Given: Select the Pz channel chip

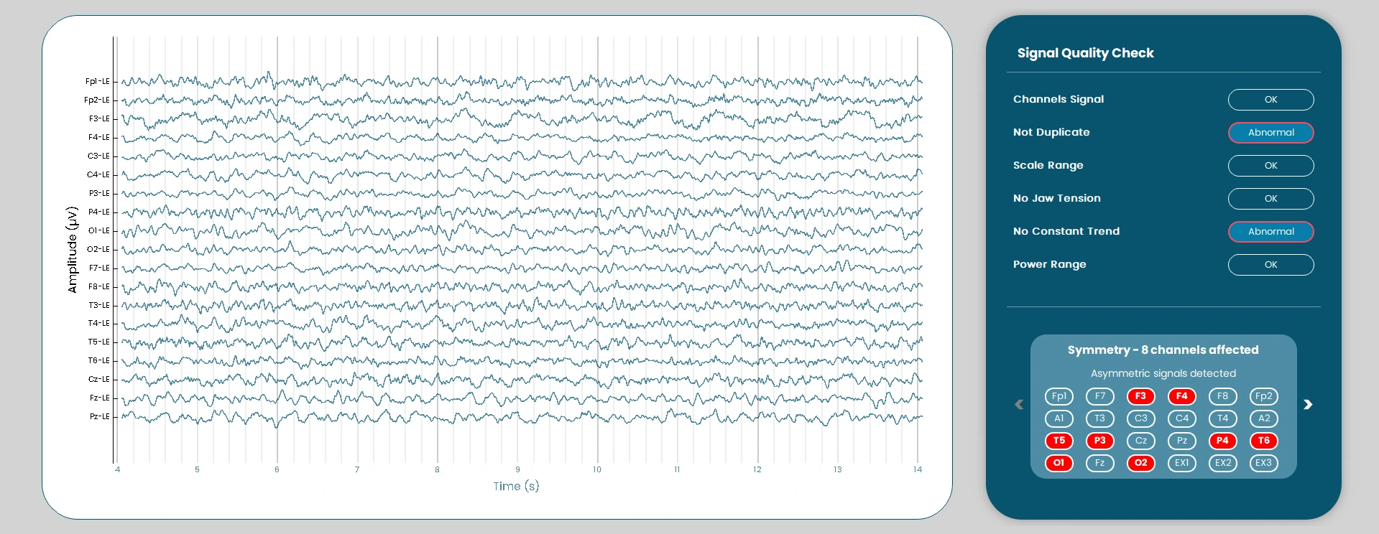Looking at the screenshot, I should click(1181, 441).
